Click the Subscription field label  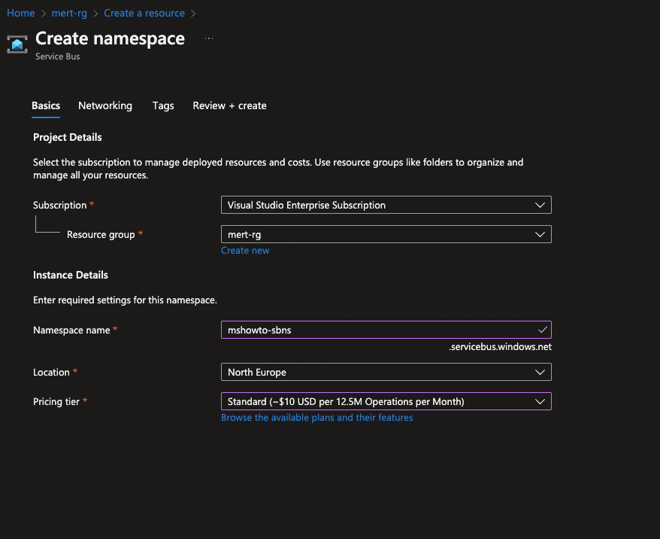60,206
